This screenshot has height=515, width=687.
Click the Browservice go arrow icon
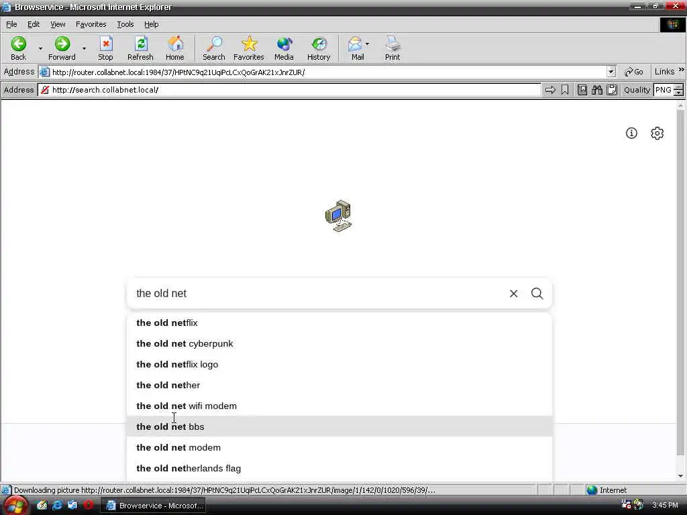[550, 90]
